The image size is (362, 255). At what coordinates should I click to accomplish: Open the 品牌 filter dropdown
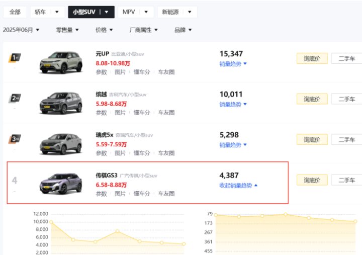(x=183, y=30)
